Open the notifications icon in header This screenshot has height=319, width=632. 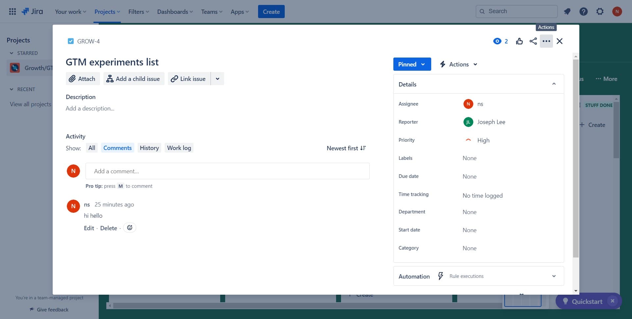click(567, 12)
